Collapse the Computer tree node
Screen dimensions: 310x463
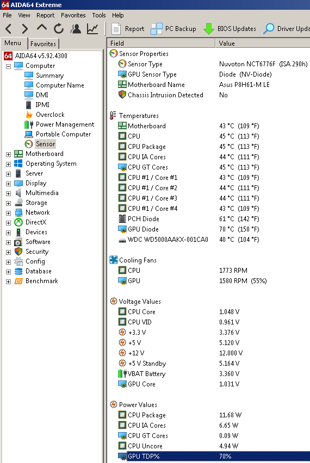point(8,66)
